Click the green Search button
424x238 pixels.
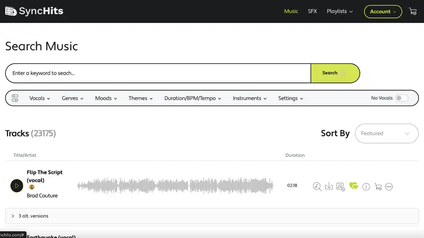tap(335, 73)
